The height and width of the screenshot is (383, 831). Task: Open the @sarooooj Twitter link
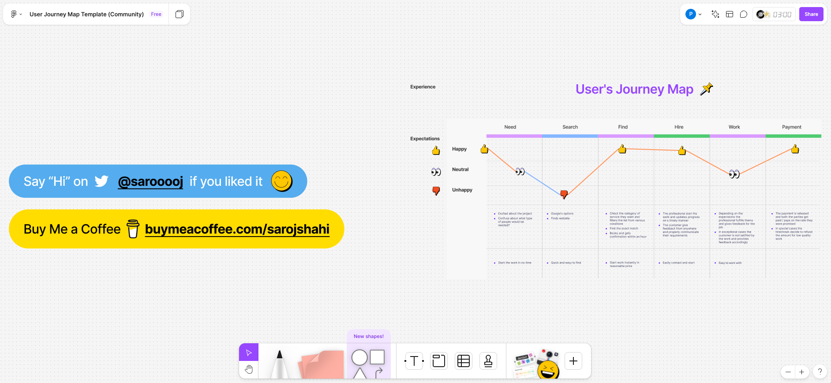150,181
